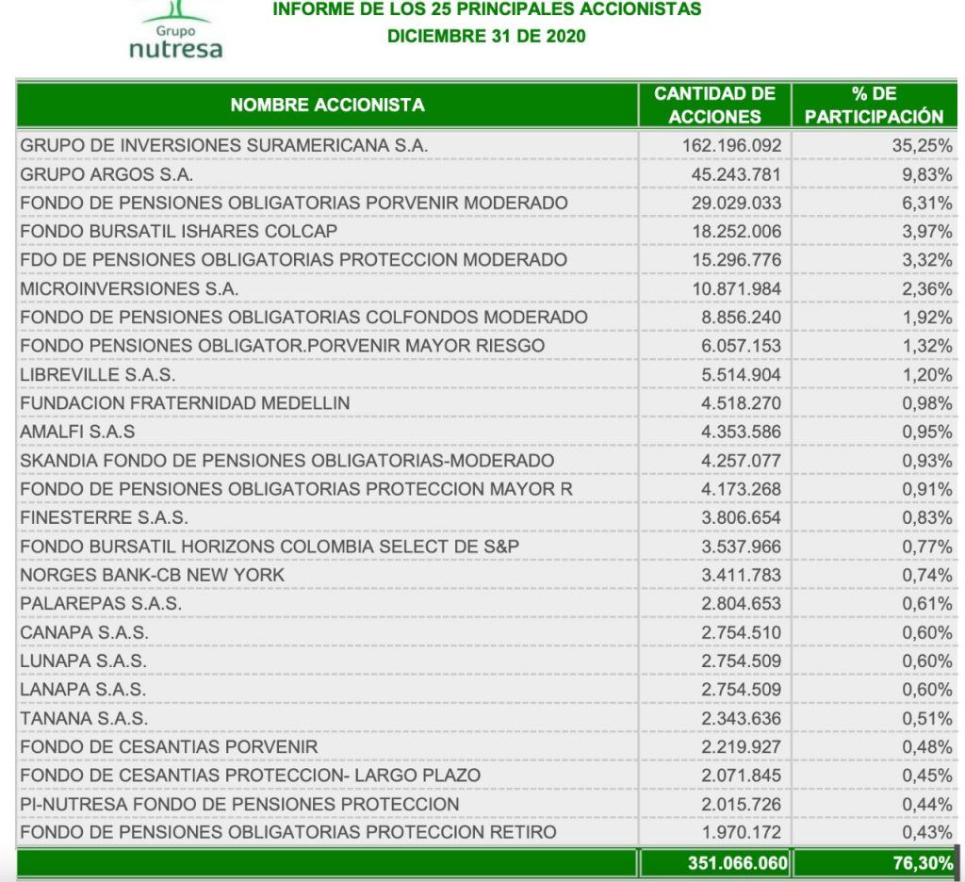The image size is (965, 882).
Task: Click the % DE PARTICIPACIÓN column header
Action: click(x=874, y=105)
